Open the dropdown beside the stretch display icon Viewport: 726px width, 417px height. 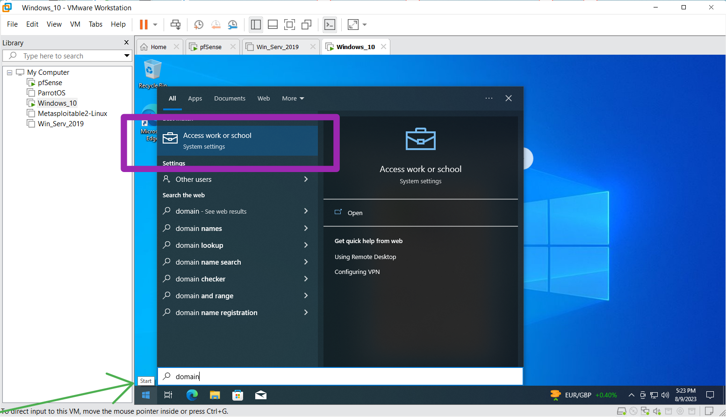pyautogui.click(x=365, y=24)
